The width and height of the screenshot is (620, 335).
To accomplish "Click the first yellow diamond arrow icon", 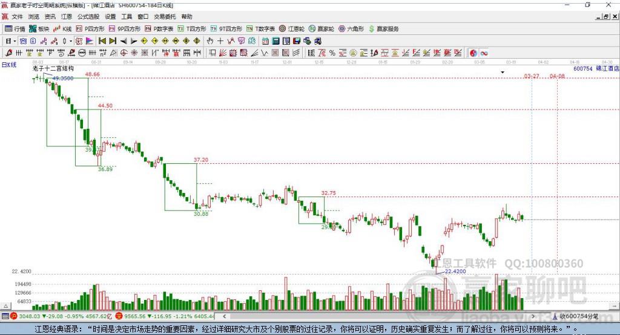I will [144, 41].
